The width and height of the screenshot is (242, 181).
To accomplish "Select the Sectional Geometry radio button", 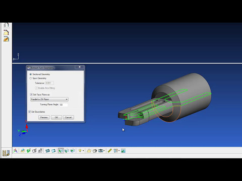I will point(31,74).
